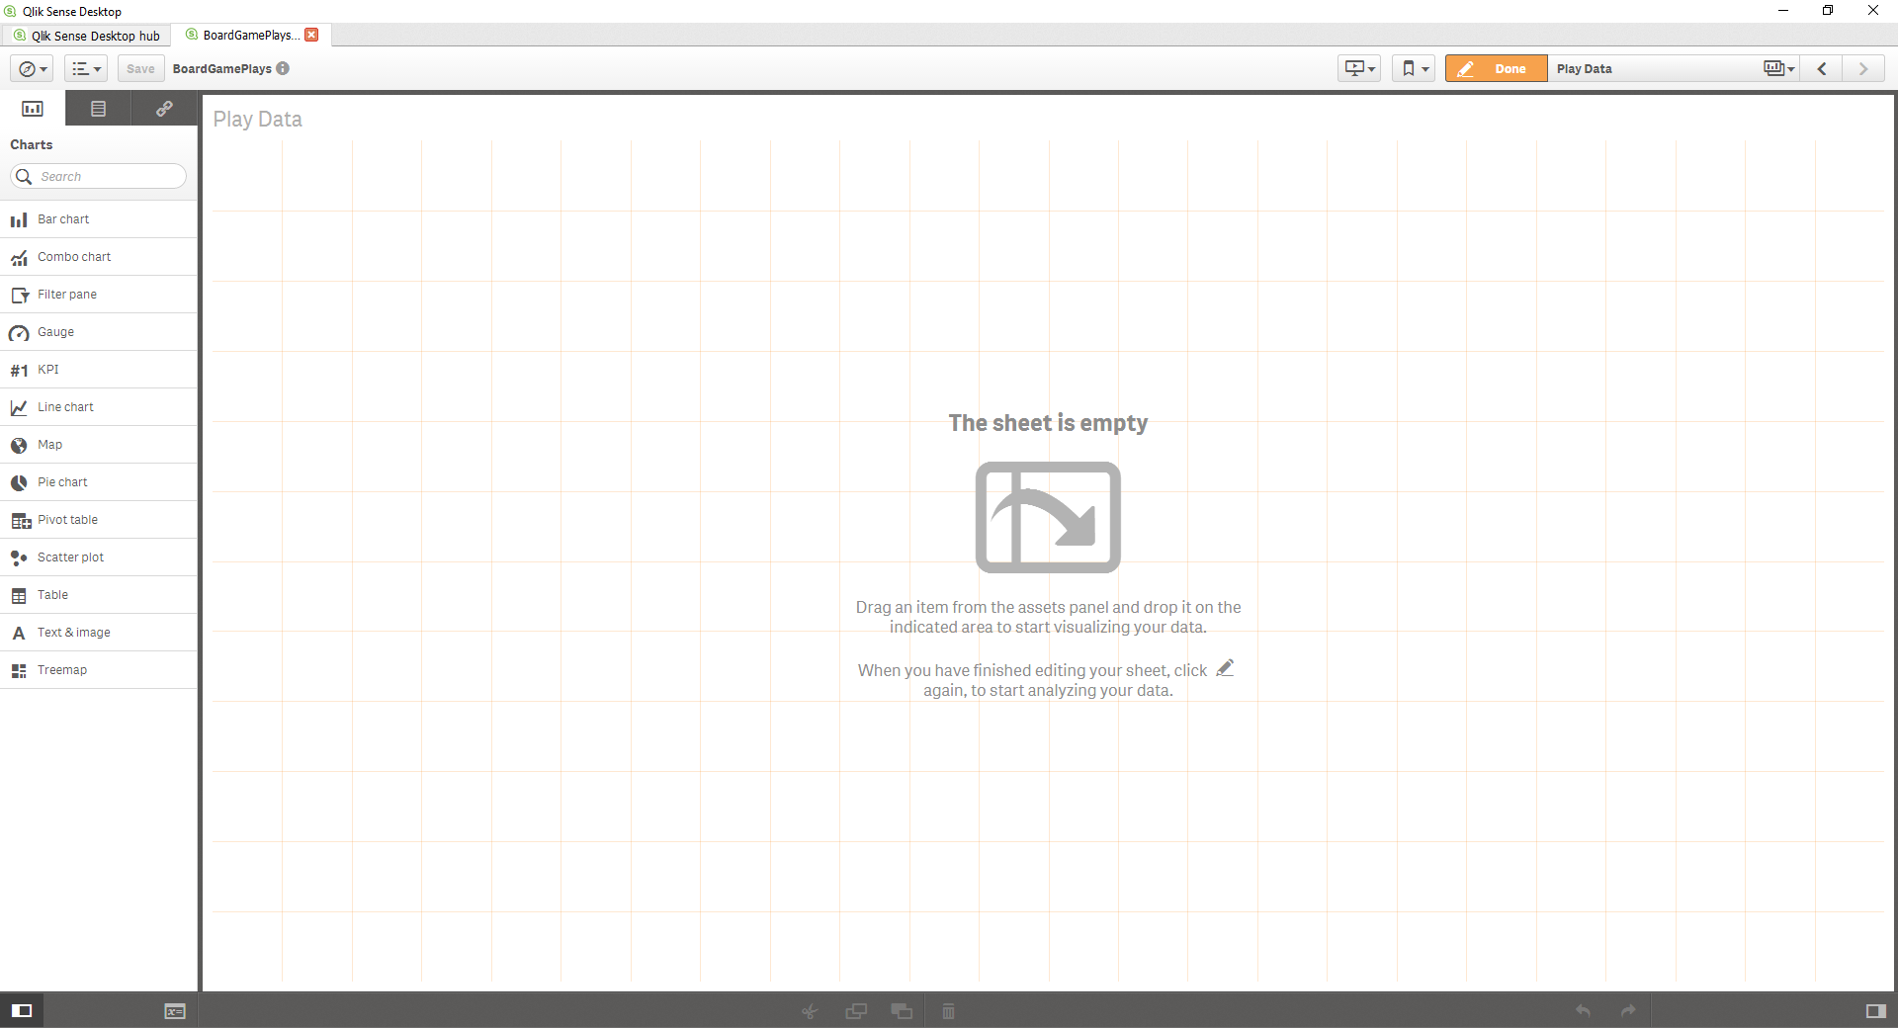Image resolution: width=1898 pixels, height=1028 pixels.
Task: Switch to BoardGamePlays app tab
Action: tap(251, 35)
